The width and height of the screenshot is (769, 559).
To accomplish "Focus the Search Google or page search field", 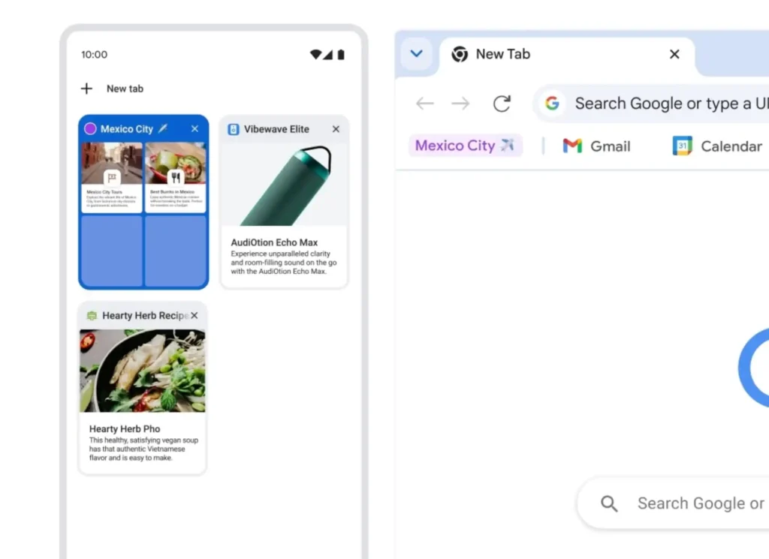I will [x=674, y=503].
